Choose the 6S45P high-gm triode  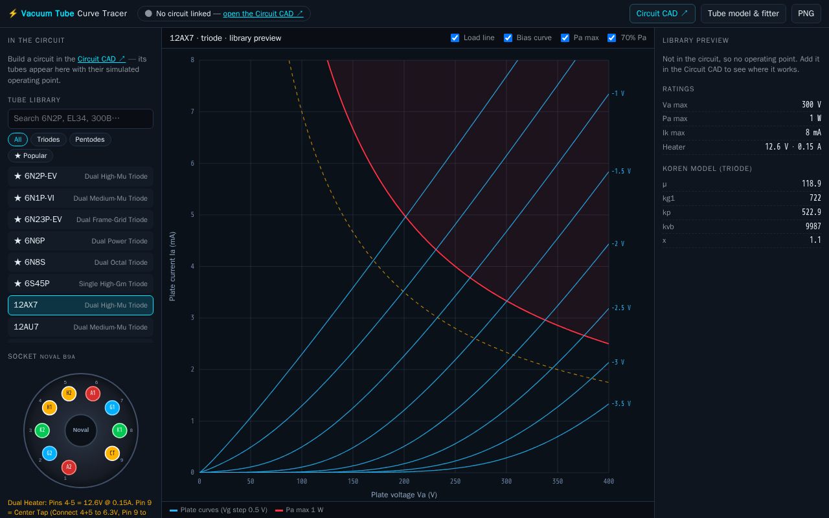(x=80, y=284)
